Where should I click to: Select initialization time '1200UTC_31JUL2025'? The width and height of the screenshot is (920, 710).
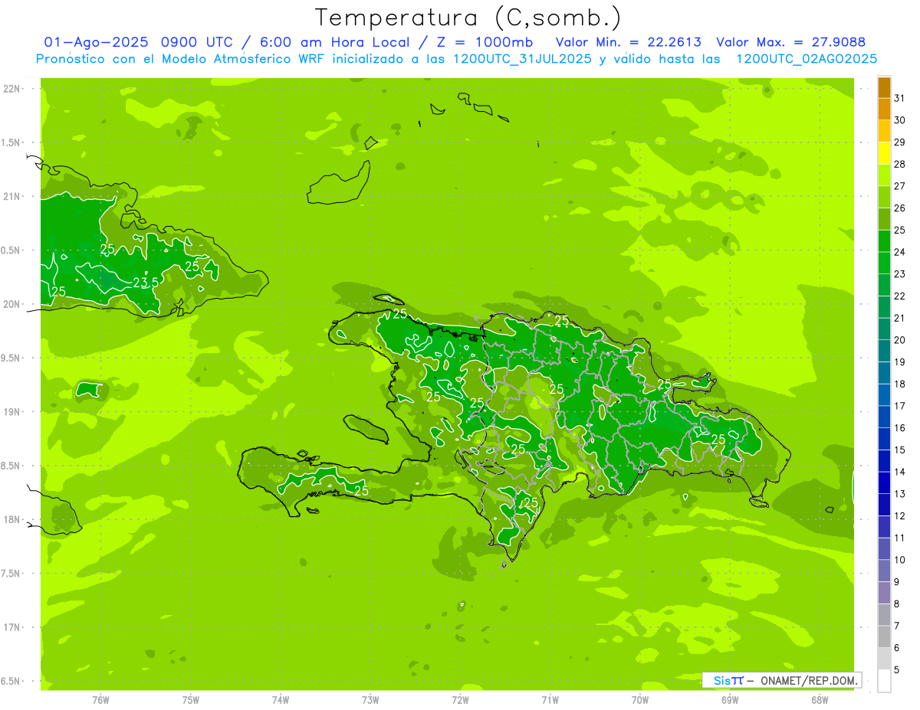523,59
